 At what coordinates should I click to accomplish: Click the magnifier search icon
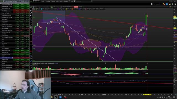[x=91, y=1]
